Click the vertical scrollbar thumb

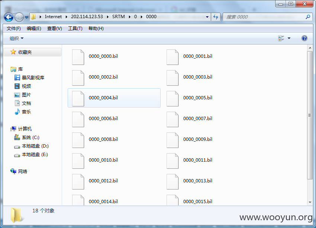tap(310, 115)
